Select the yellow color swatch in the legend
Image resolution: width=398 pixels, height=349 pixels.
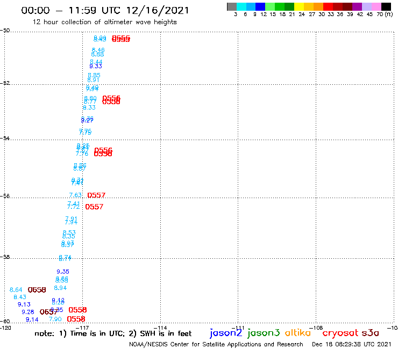pyautogui.click(x=299, y=6)
